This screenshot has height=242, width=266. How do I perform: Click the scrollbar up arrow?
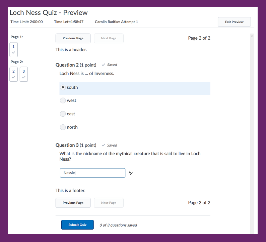(x=252, y=36)
